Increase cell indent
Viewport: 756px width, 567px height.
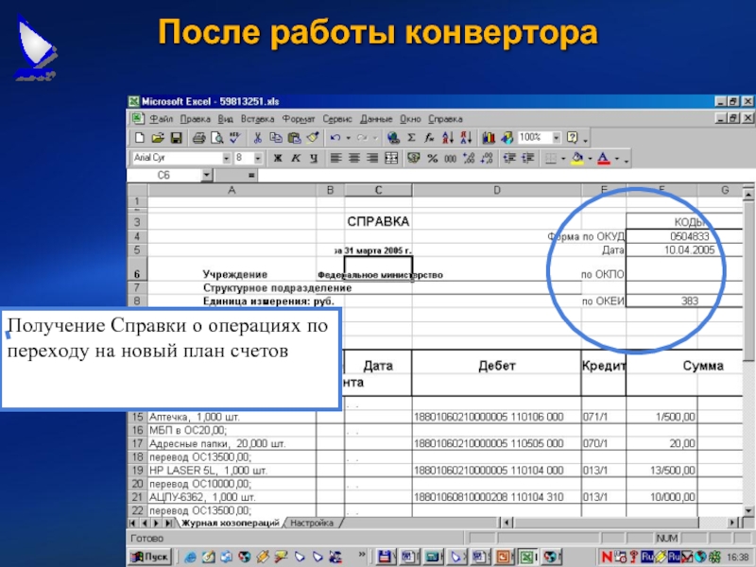tap(528, 158)
